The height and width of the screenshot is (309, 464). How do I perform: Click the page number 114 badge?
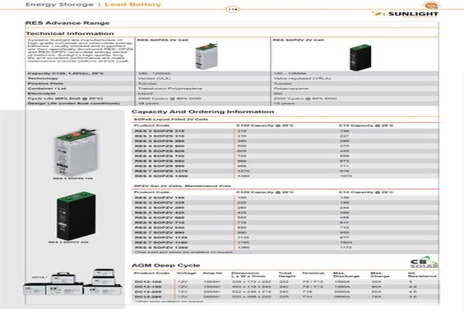(233, 9)
